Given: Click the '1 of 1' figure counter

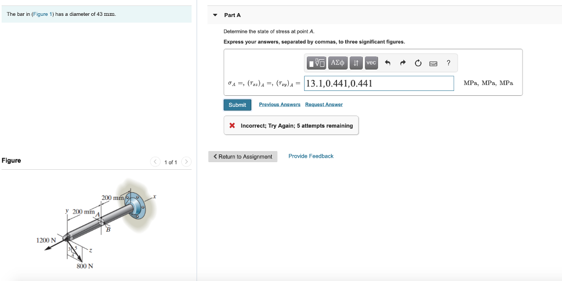Looking at the screenshot, I should pos(171,162).
